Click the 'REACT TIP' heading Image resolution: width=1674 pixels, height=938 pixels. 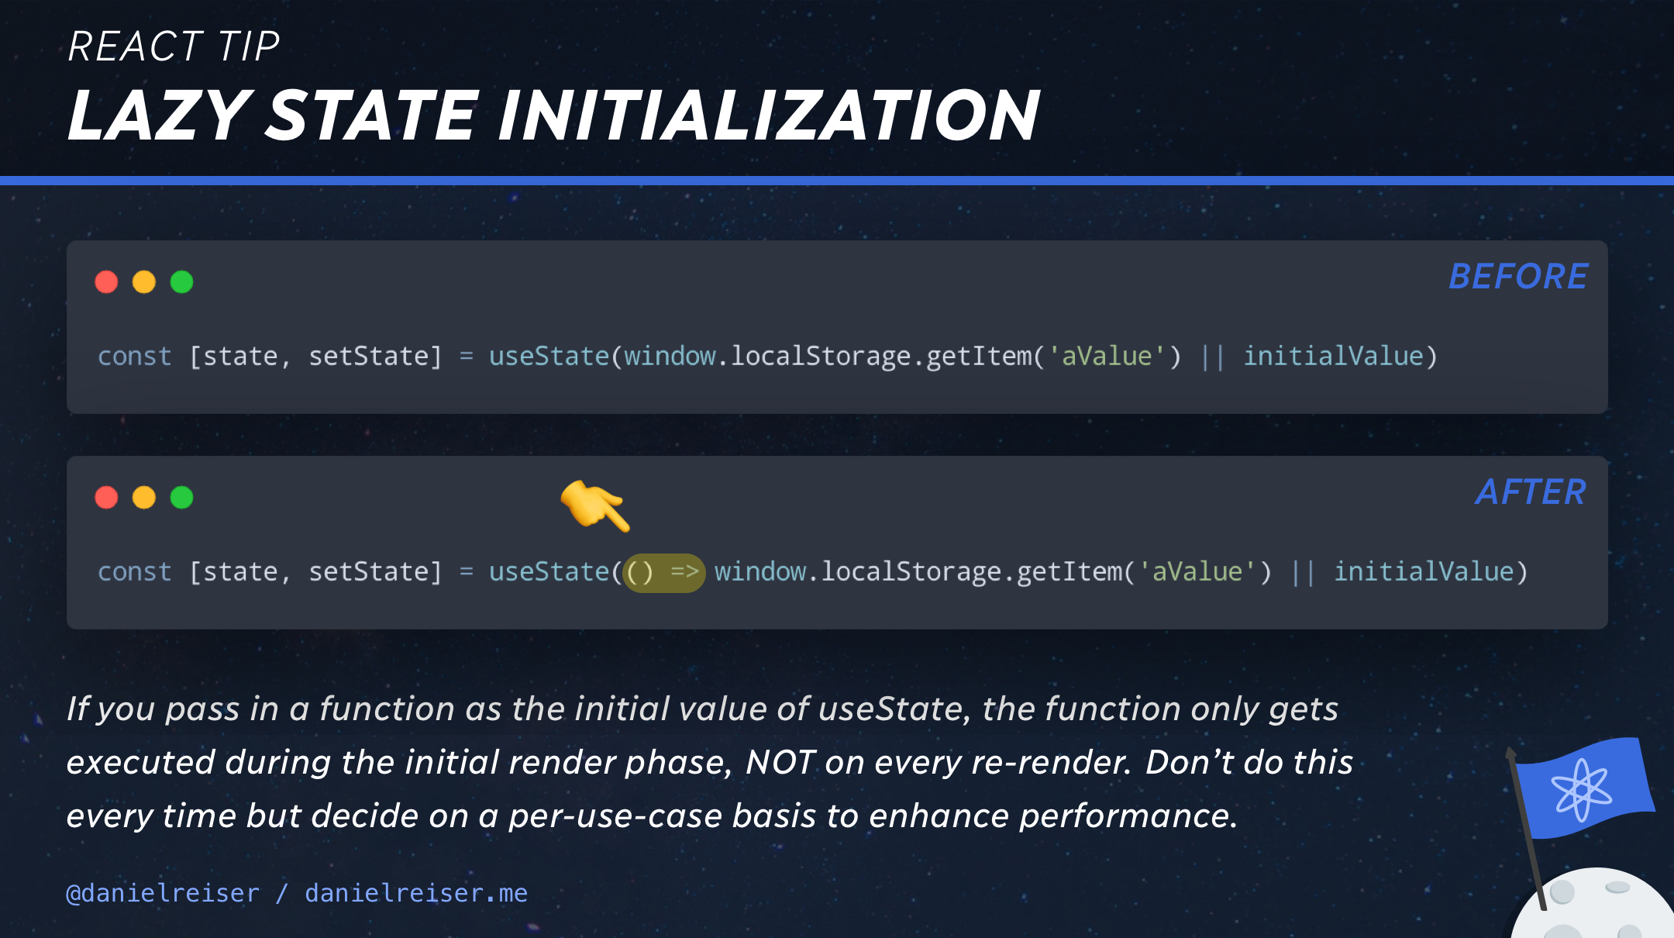pos(174,47)
